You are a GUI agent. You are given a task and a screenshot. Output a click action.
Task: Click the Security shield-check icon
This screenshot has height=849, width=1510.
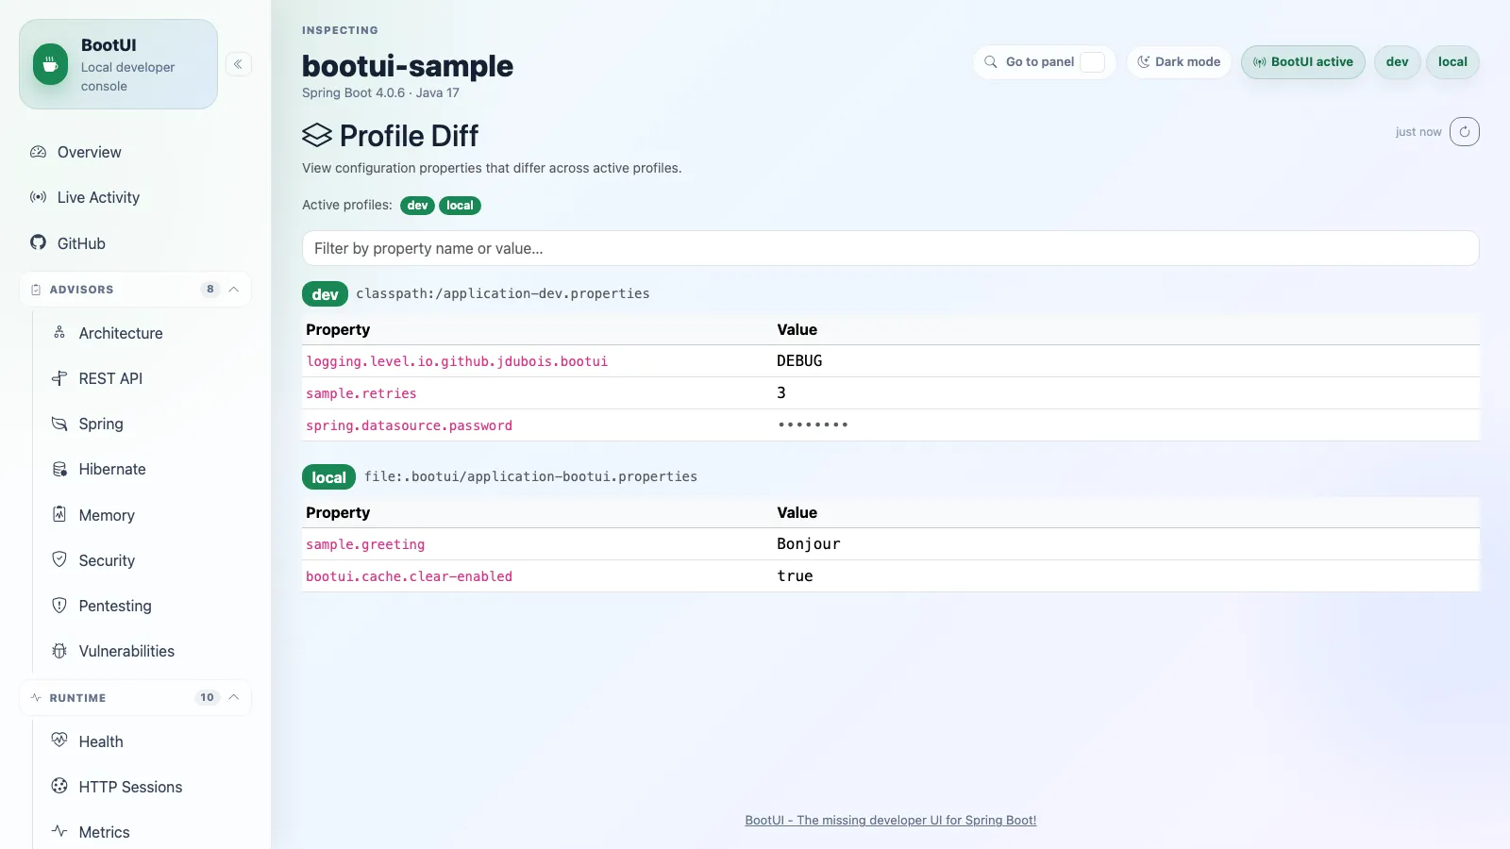59,559
